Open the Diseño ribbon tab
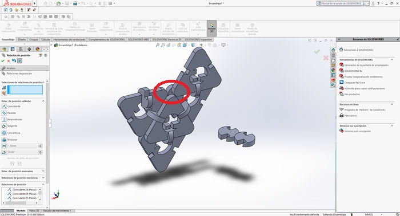 click(x=22, y=40)
